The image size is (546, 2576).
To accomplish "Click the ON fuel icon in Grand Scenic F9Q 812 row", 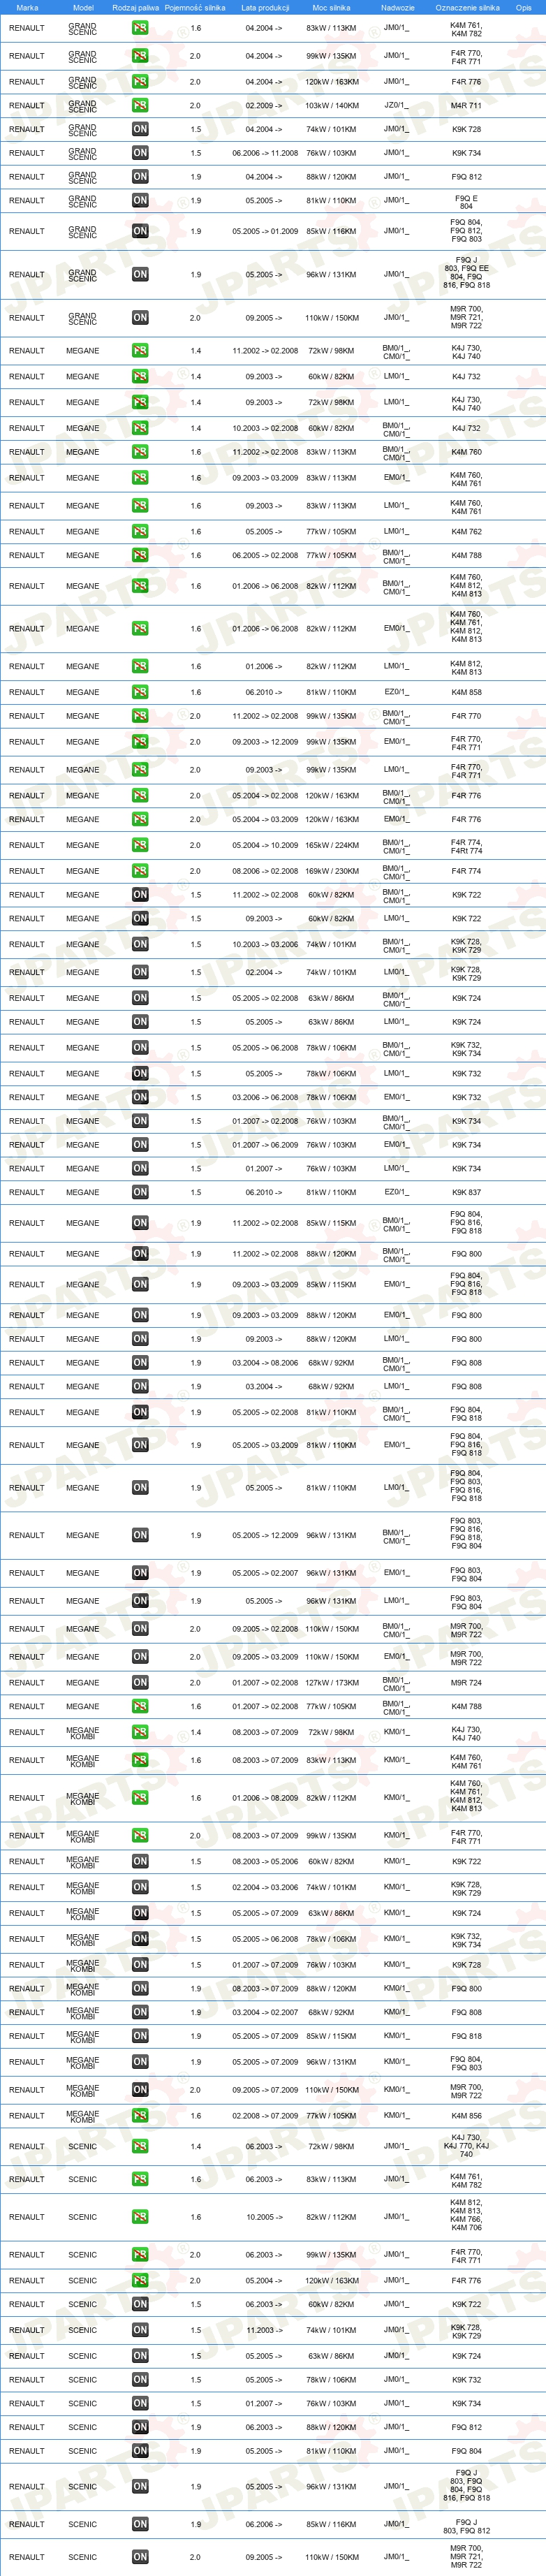I will [140, 177].
